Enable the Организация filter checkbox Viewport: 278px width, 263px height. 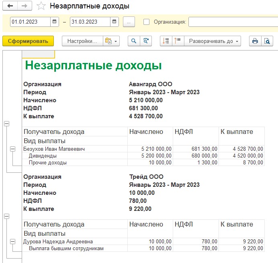tap(146, 22)
